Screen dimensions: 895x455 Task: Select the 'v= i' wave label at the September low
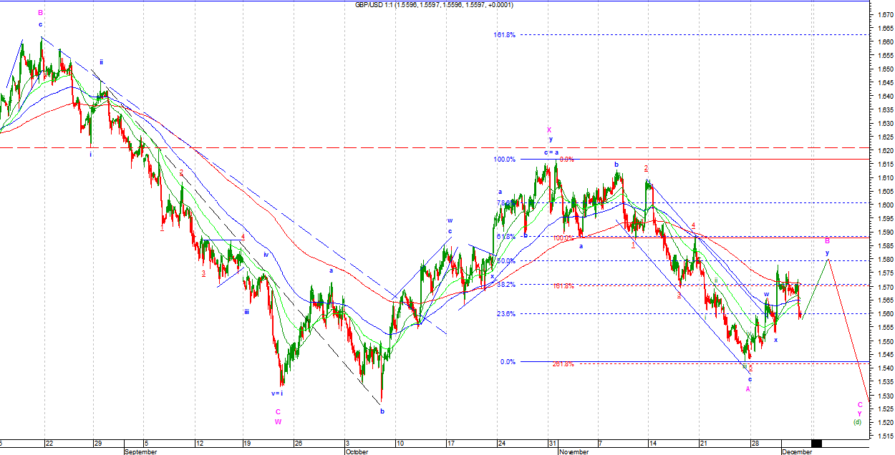coord(277,393)
